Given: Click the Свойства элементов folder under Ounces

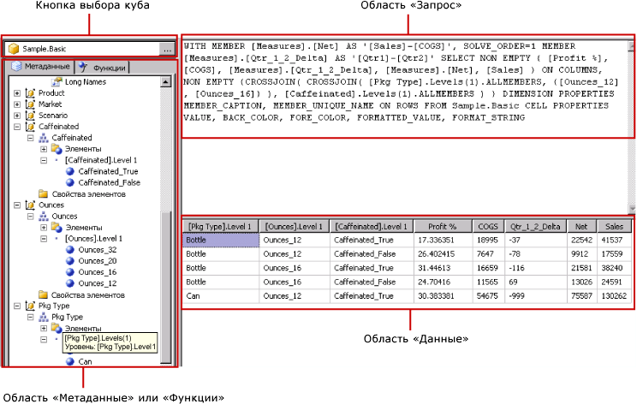Looking at the screenshot, I should (x=43, y=294).
